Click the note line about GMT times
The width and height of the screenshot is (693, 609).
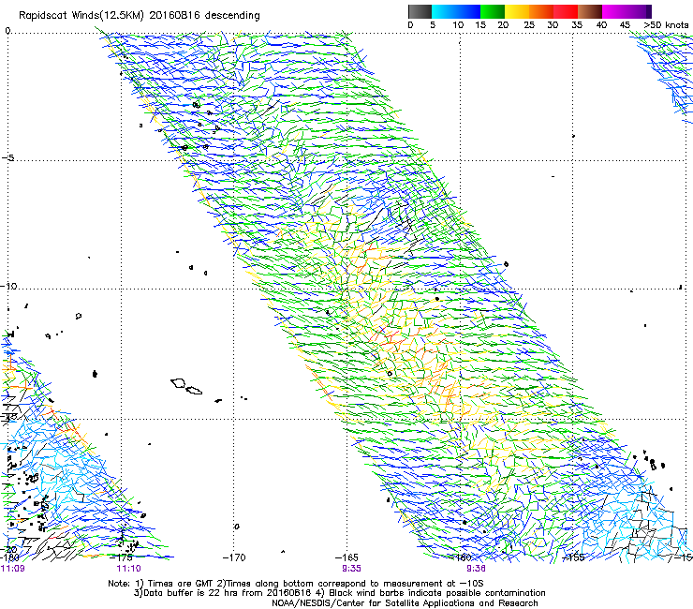tap(296, 584)
